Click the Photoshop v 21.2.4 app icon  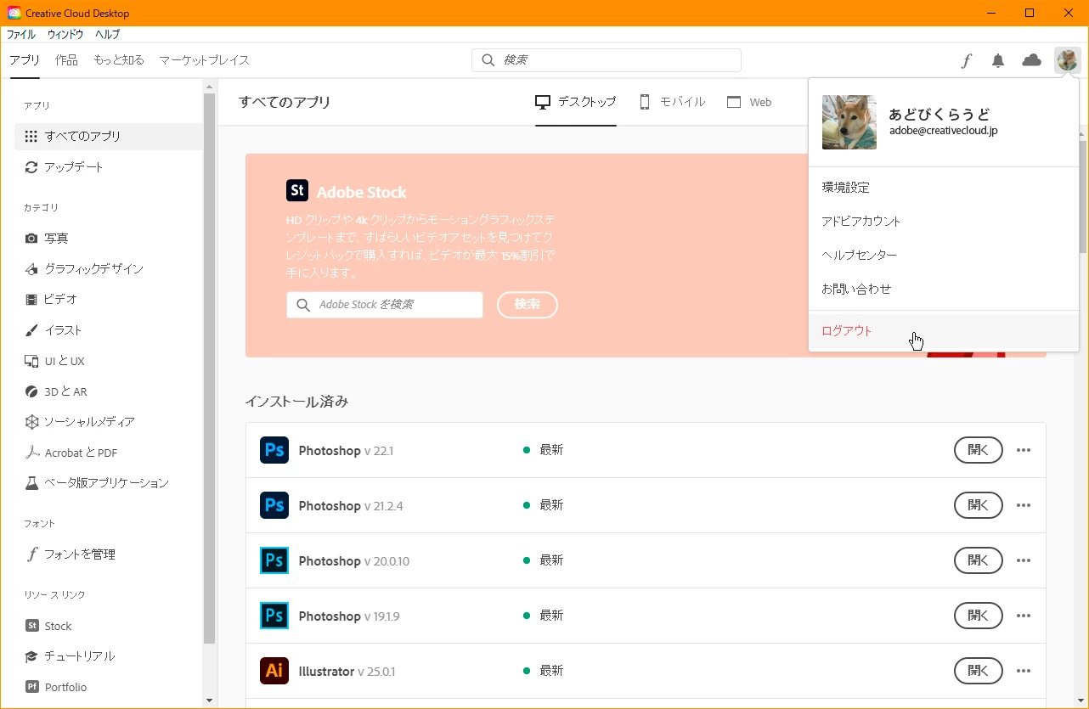(x=274, y=505)
